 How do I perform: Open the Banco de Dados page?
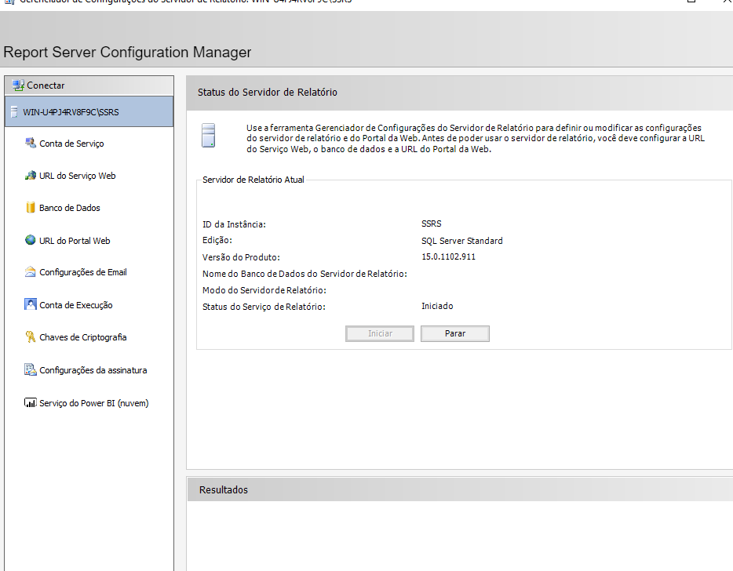click(x=70, y=208)
